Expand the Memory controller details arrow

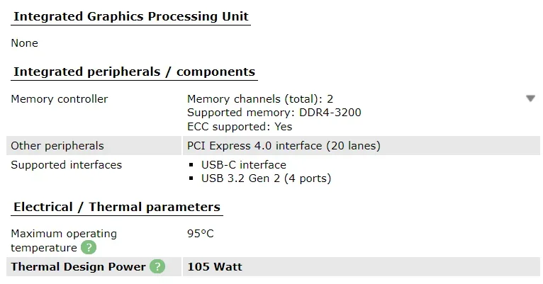point(530,99)
